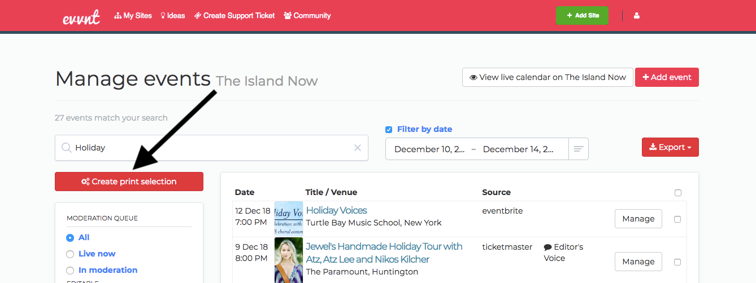756x283 pixels.
Task: Select the Live now radio option
Action: [x=70, y=254]
